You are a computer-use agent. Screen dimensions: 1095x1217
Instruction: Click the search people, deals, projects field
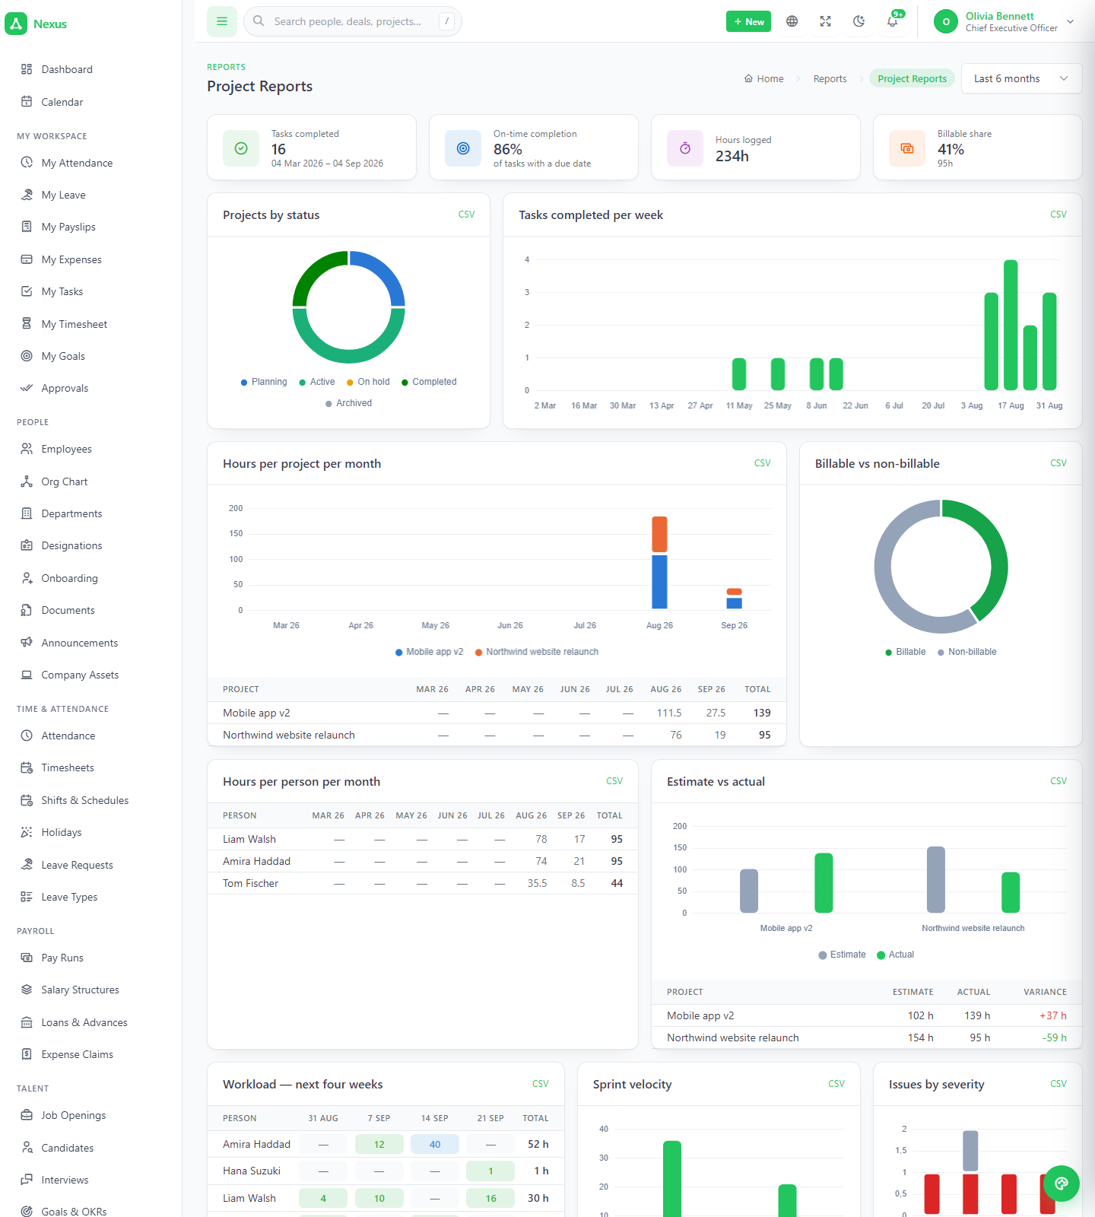pyautogui.click(x=353, y=21)
